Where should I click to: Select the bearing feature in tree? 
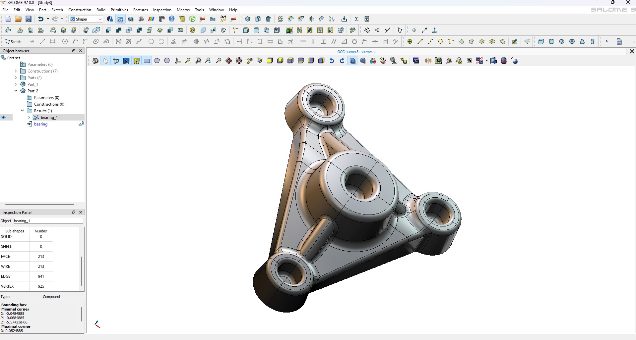point(40,124)
